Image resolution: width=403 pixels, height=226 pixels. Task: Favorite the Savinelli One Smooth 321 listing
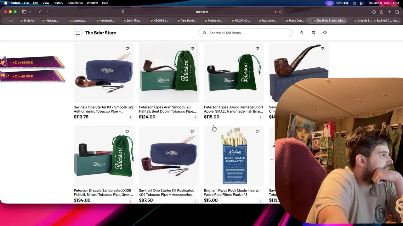click(x=127, y=49)
